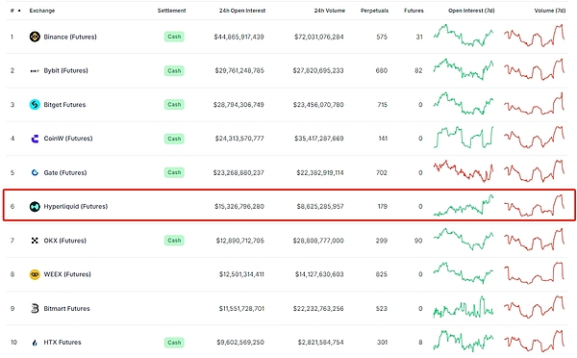This screenshot has height=358, width=577.
Task: Sort table by Settlement column header
Action: (171, 11)
